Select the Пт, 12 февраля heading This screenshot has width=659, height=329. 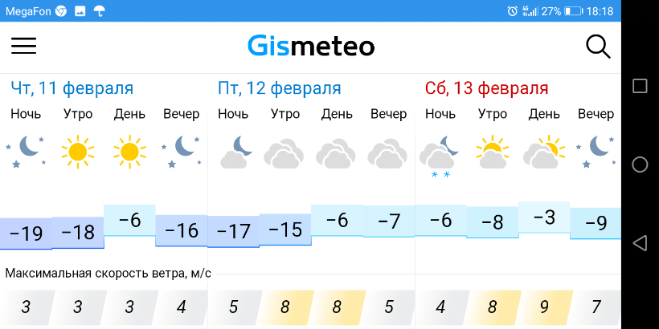pos(280,88)
